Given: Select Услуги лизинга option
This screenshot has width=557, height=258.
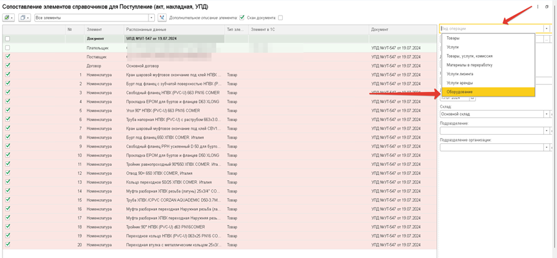Looking at the screenshot, I should [488, 74].
